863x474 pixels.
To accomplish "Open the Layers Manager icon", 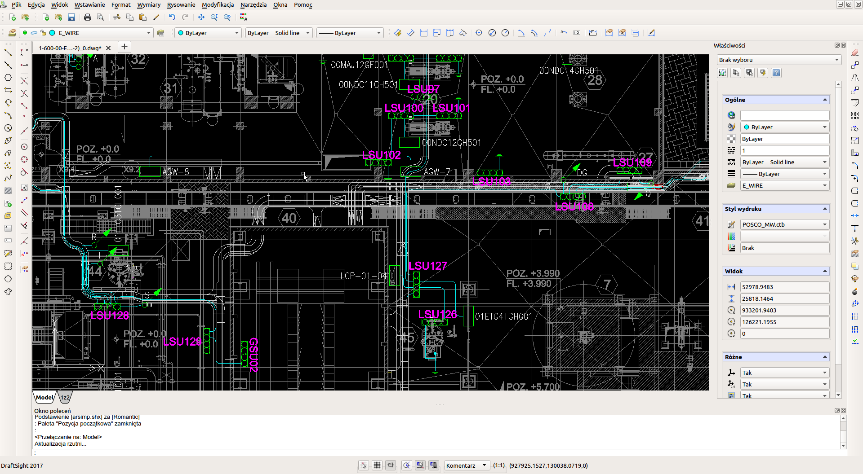I will tap(12, 33).
